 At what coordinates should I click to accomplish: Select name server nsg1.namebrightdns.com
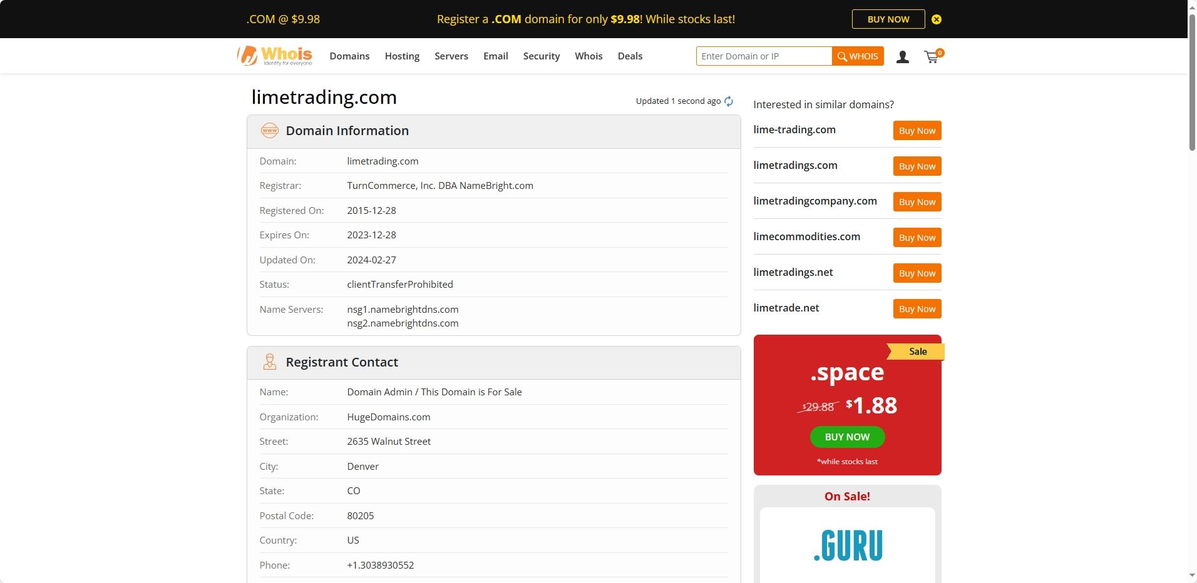click(x=403, y=310)
